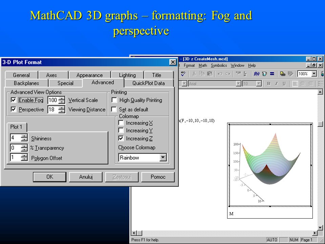Open the font size 10 dropdown
The height and width of the screenshot is (244, 325).
[259, 84]
